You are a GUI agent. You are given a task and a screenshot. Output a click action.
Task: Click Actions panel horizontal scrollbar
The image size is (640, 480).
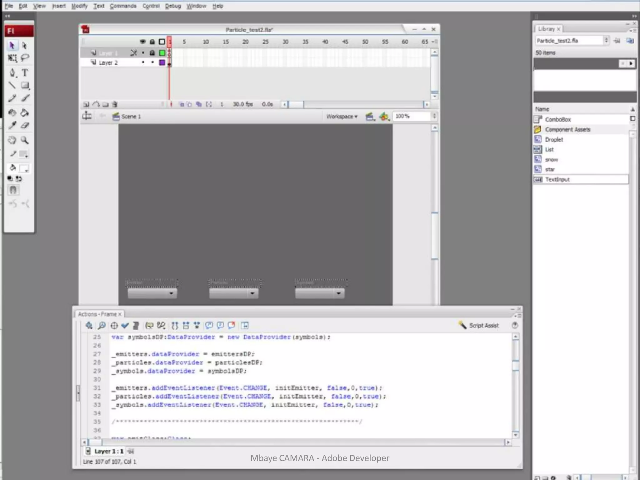[296, 442]
